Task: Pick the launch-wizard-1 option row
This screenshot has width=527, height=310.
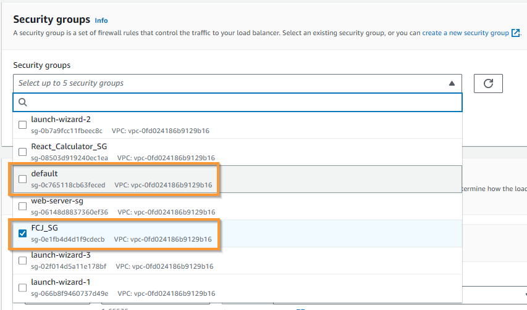Action: (238, 288)
